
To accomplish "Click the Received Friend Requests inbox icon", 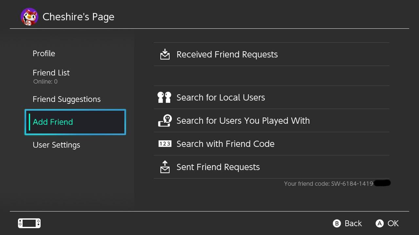I will click(165, 54).
